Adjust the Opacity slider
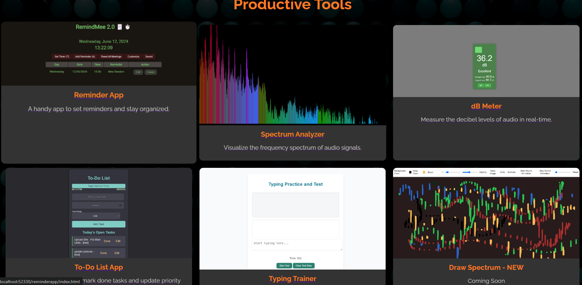 click(470, 172)
